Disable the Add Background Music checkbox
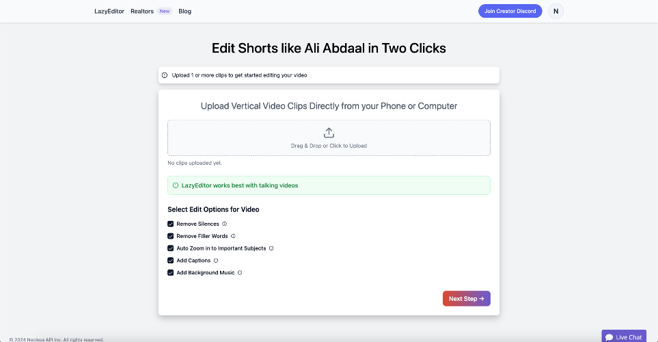The width and height of the screenshot is (658, 342). click(170, 273)
